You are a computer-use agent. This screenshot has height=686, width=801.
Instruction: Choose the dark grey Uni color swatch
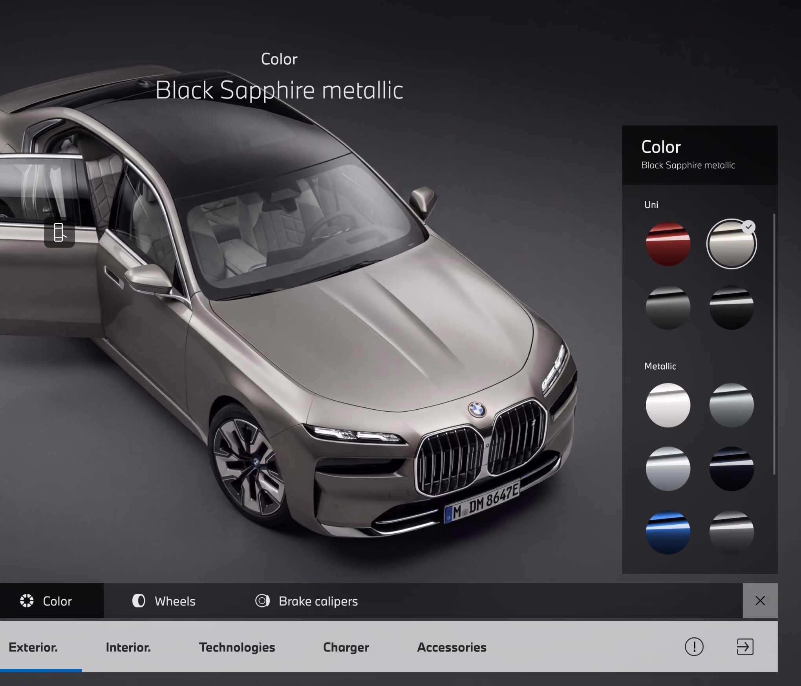[668, 307]
